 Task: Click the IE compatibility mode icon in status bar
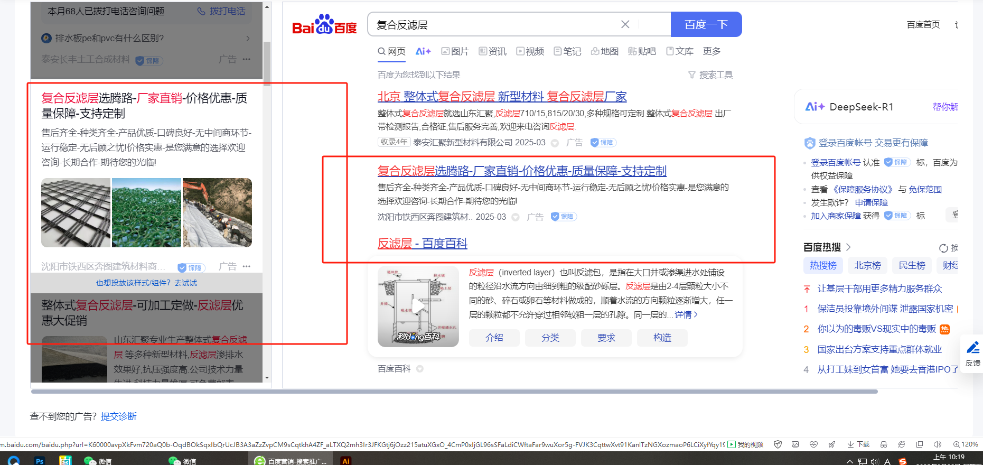tap(902, 444)
